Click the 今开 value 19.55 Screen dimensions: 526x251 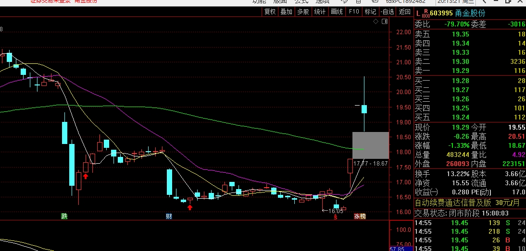point(516,128)
